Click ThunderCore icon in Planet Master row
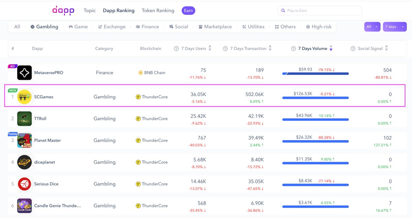Screen dimensions: 412x218 138,140
